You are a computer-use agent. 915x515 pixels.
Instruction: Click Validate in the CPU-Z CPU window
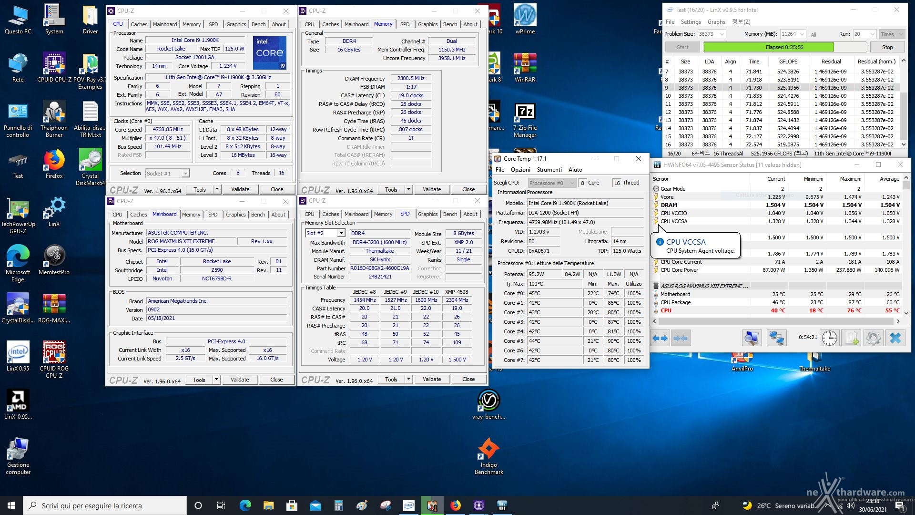point(240,189)
